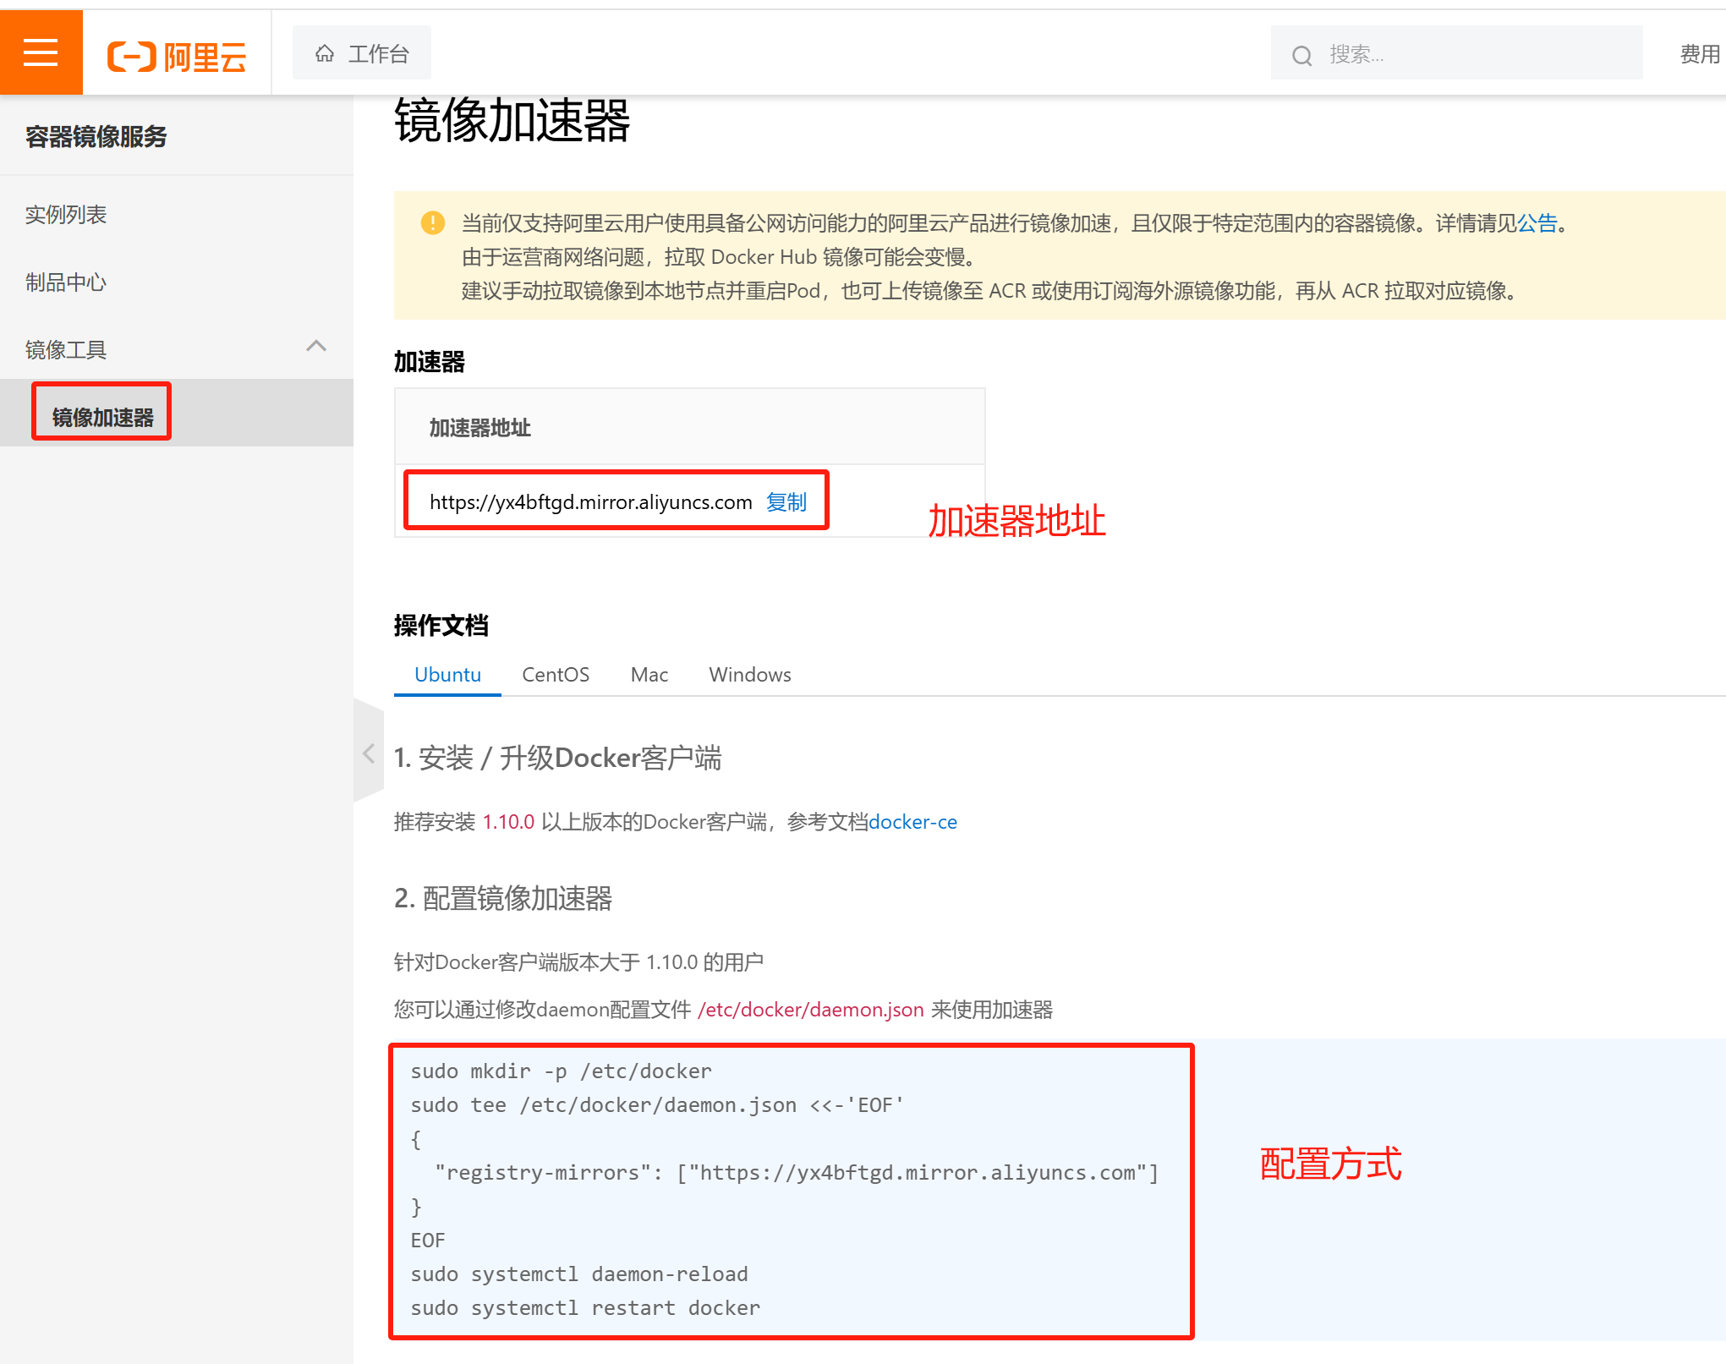
Task: Open the docker-ce documentation link
Action: pos(913,822)
